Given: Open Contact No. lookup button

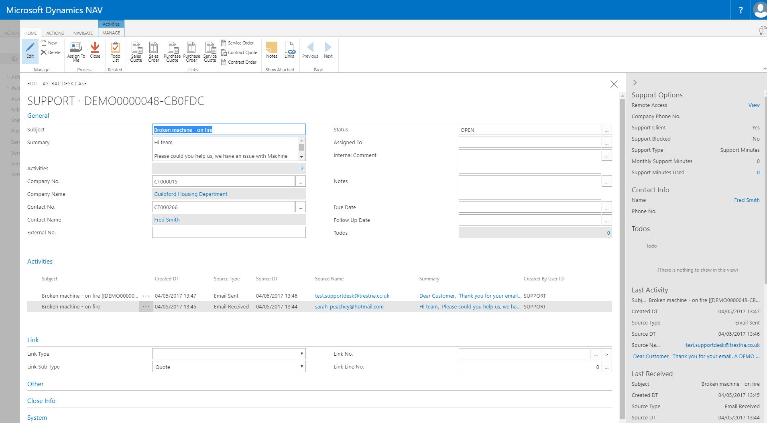Looking at the screenshot, I should pos(300,207).
